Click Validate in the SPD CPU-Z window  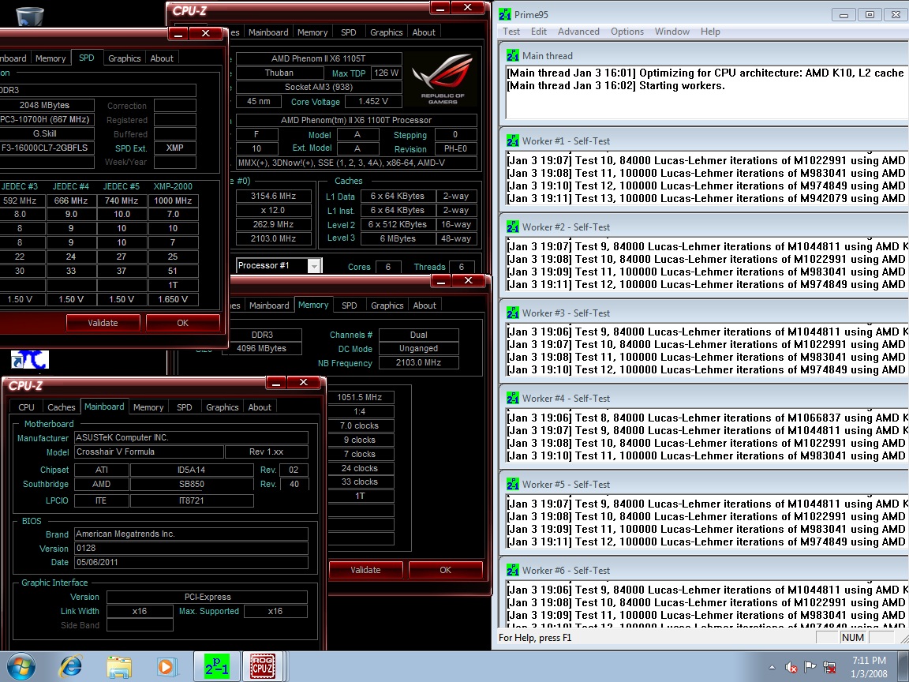(x=103, y=323)
